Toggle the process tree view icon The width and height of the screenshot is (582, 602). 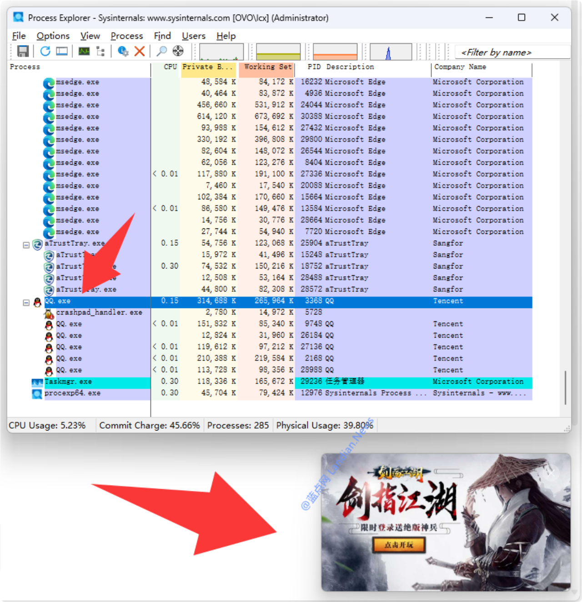(x=100, y=51)
